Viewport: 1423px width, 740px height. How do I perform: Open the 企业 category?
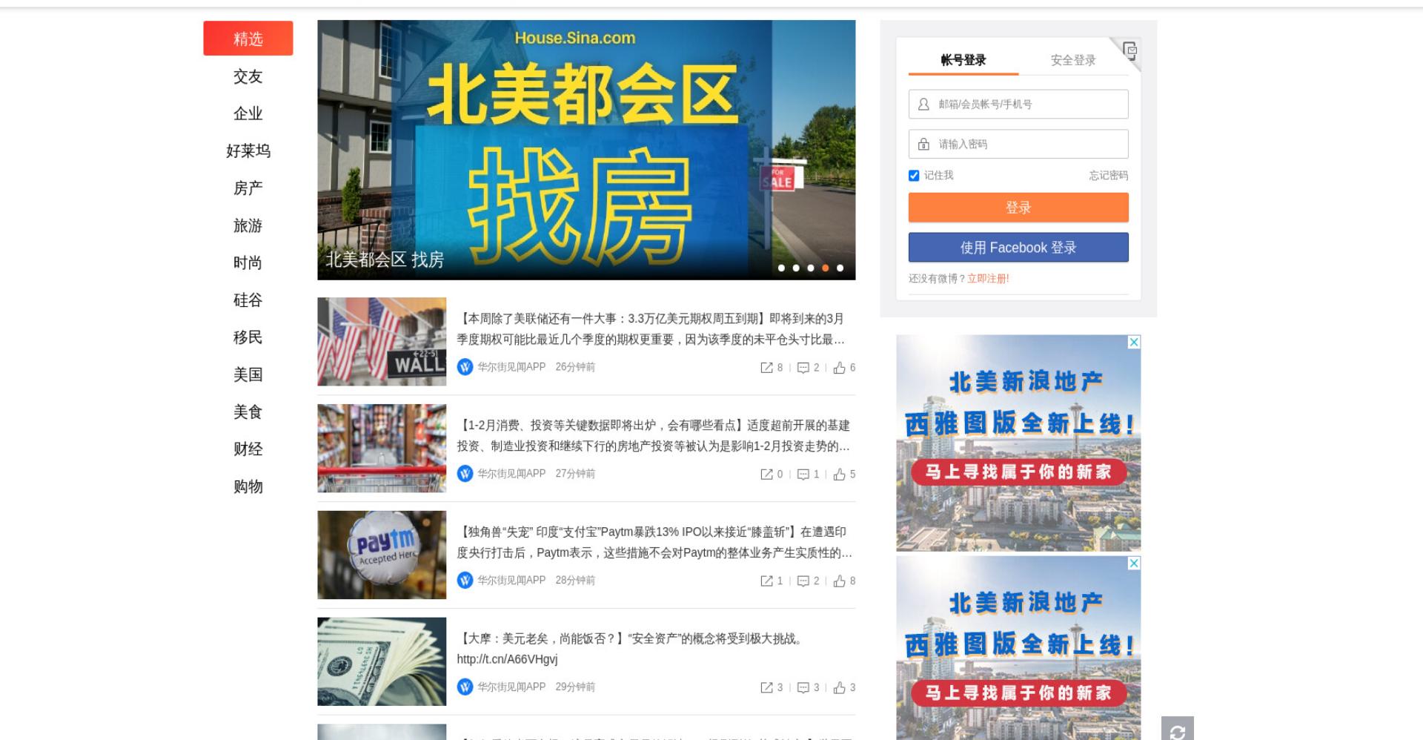pyautogui.click(x=248, y=113)
